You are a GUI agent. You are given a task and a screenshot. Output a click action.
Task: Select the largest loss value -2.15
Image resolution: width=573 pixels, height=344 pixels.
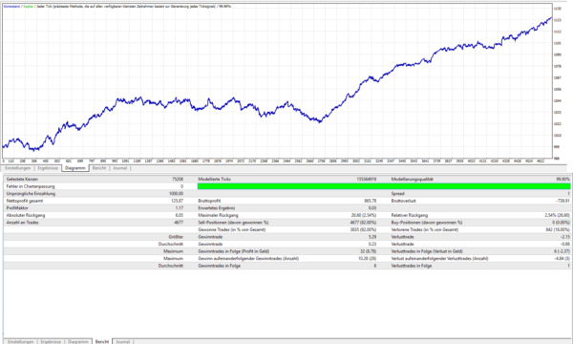565,237
